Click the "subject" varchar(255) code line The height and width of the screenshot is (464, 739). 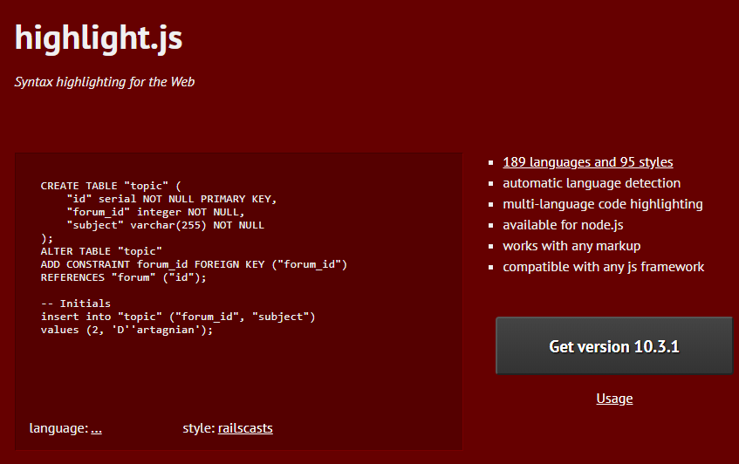click(165, 225)
